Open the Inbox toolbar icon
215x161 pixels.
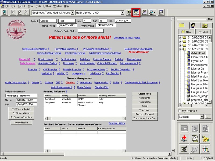[144, 12]
